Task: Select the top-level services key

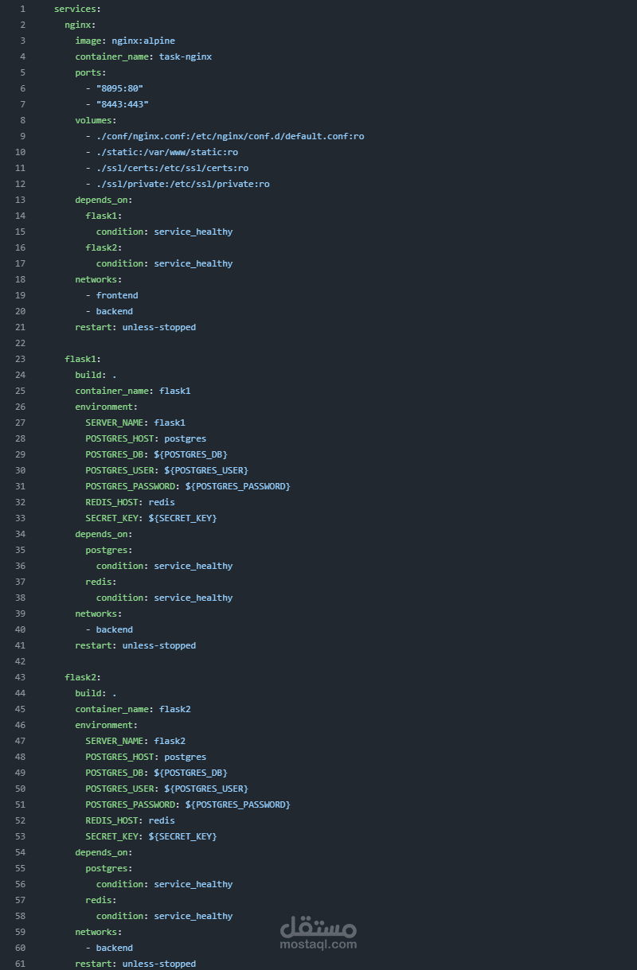Action: click(77, 9)
